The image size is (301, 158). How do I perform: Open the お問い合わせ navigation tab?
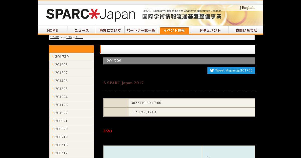point(246,30)
